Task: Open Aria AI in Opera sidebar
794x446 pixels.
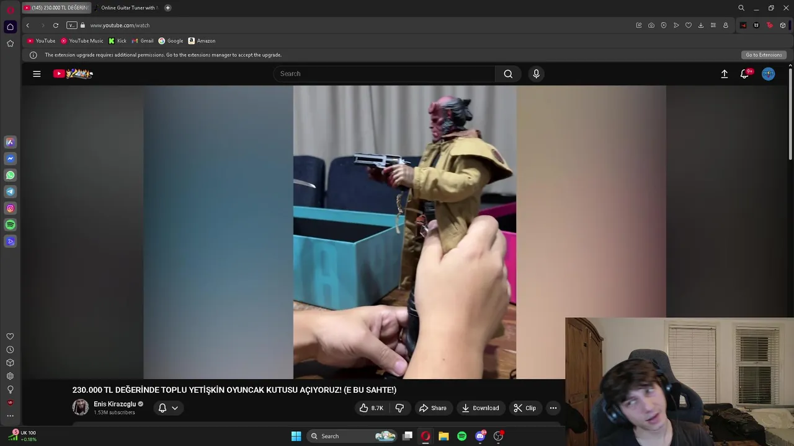Action: click(10, 142)
